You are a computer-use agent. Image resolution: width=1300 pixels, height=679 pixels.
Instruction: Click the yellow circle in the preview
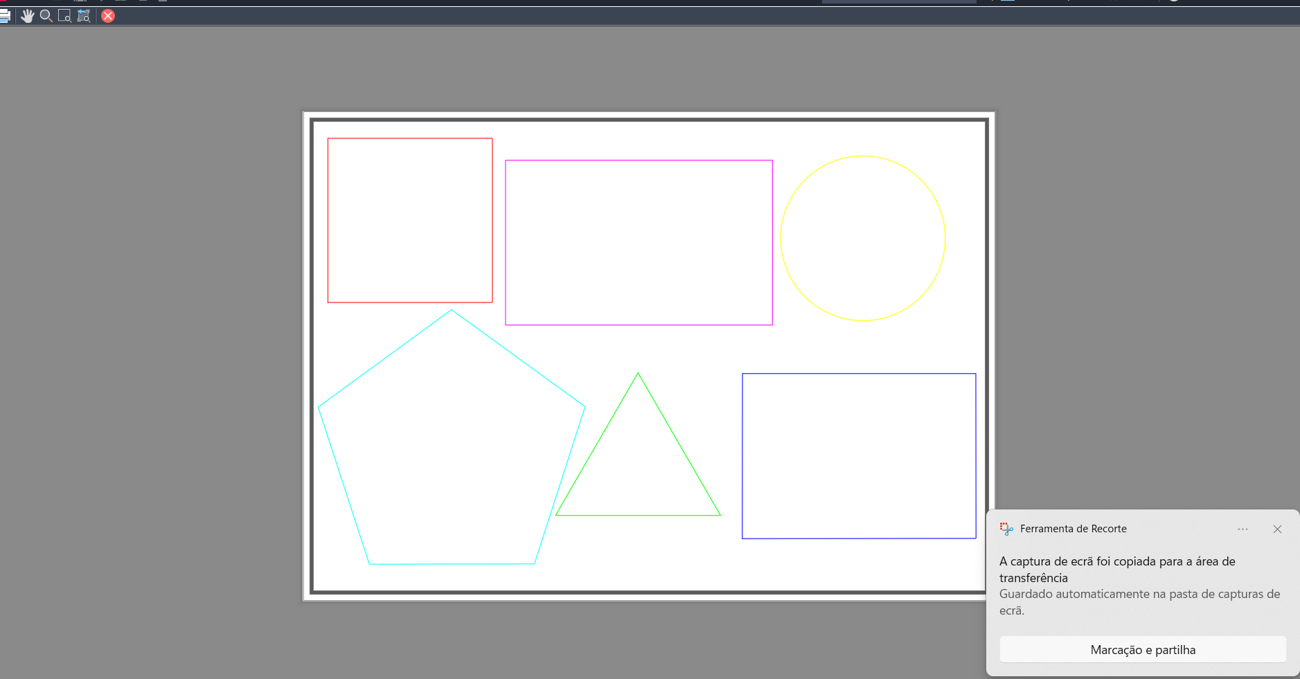click(x=863, y=238)
